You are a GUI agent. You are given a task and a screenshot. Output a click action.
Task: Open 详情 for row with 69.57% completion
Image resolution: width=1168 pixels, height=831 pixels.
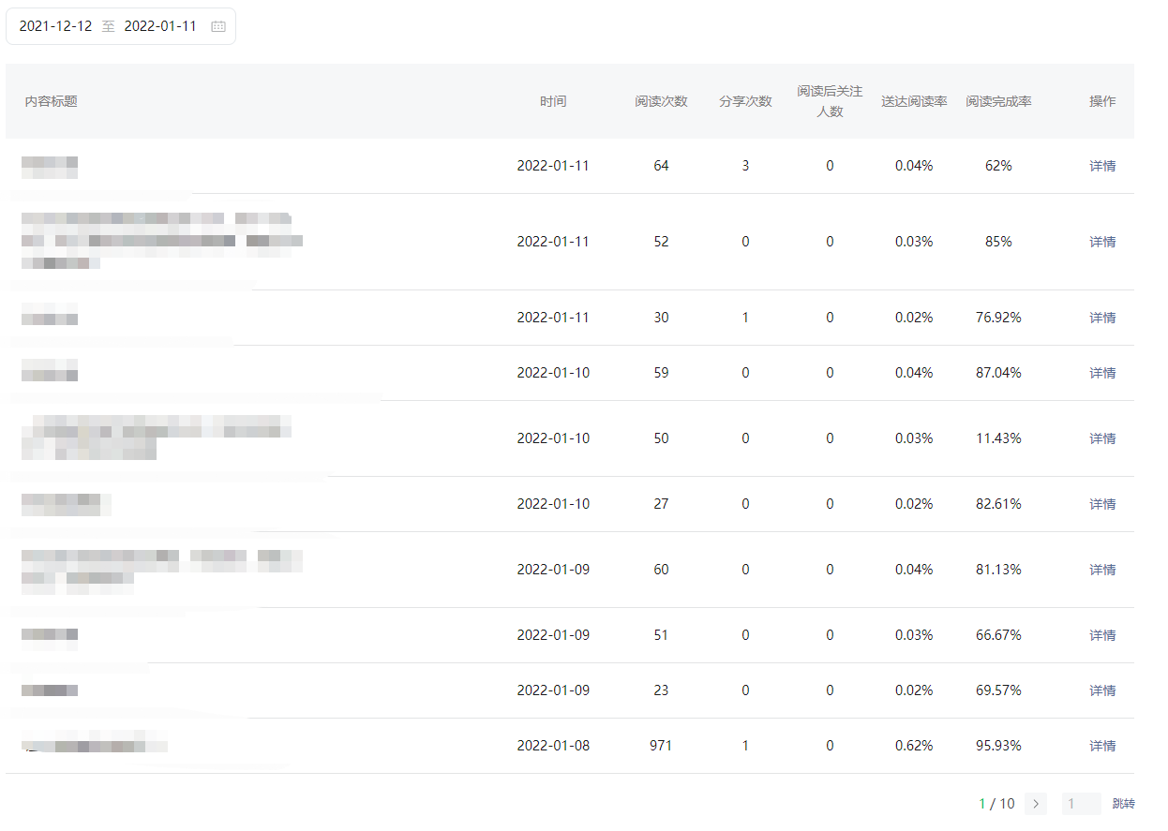tap(1102, 690)
